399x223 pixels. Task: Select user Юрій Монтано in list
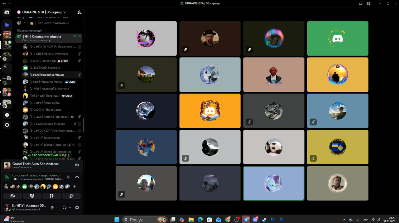pos(52,68)
